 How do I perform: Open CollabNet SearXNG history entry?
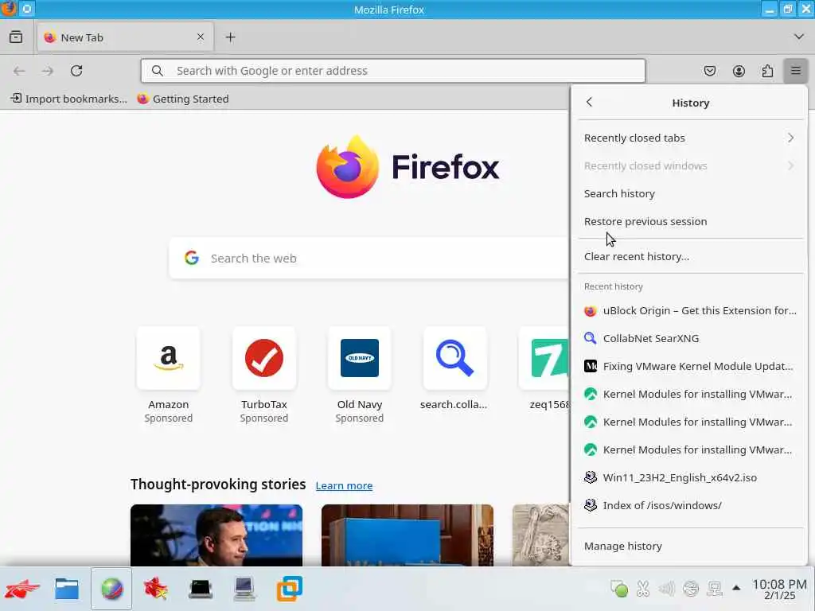pos(690,338)
